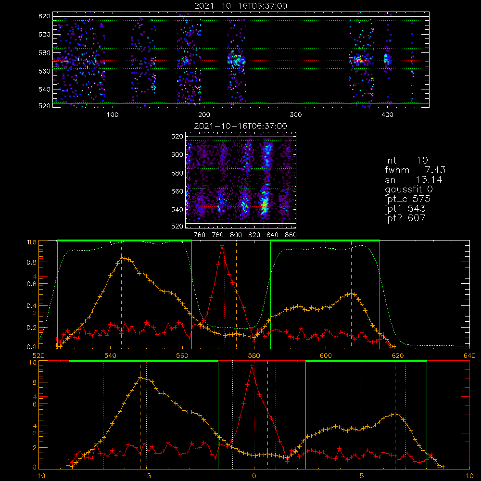Click the red central peak in third plot

[222, 246]
